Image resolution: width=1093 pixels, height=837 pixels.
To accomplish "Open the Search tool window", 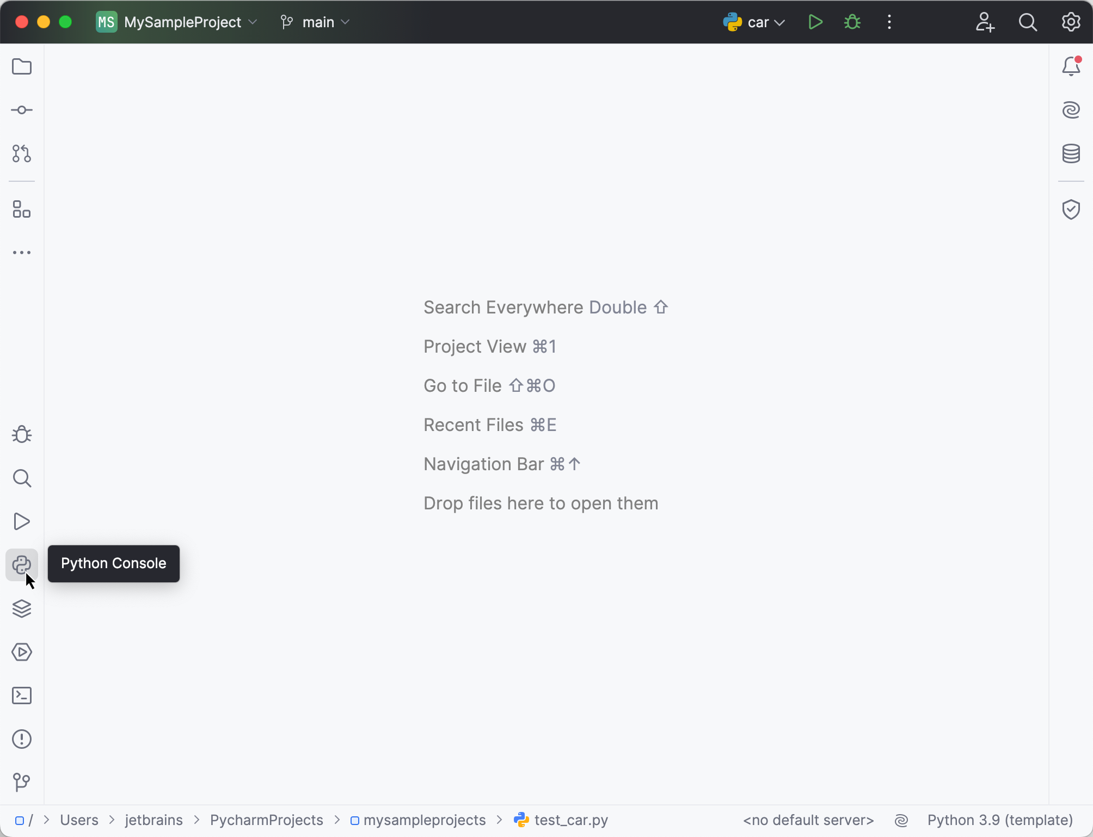I will 22,477.
